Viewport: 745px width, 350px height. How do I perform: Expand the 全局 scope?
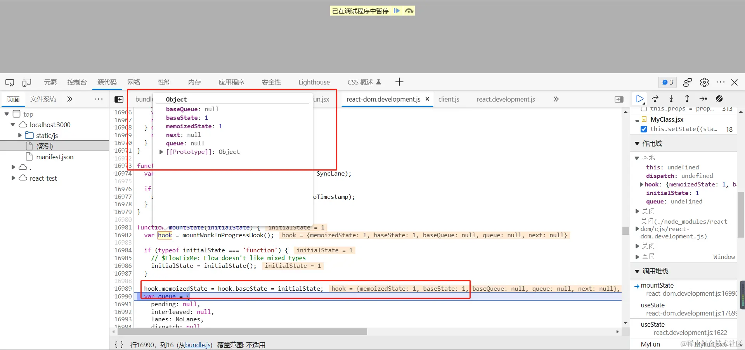pyautogui.click(x=637, y=257)
